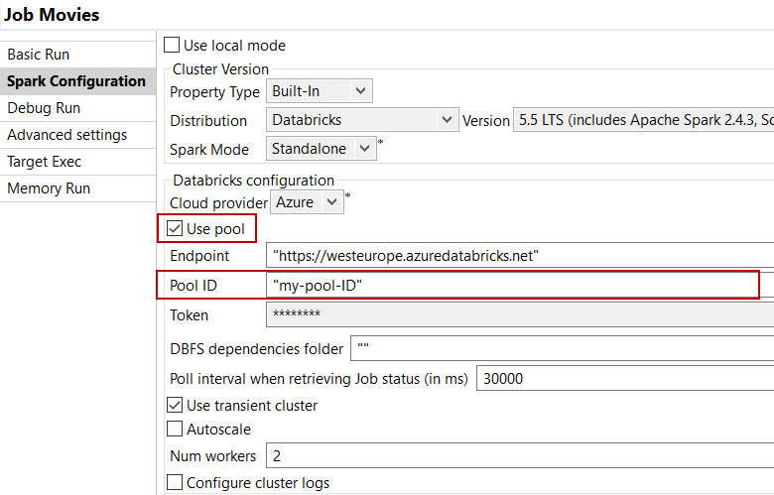Screen dimensions: 774x495
Task: Expand the Distribution dropdown showing Databricks
Action: (x=361, y=120)
